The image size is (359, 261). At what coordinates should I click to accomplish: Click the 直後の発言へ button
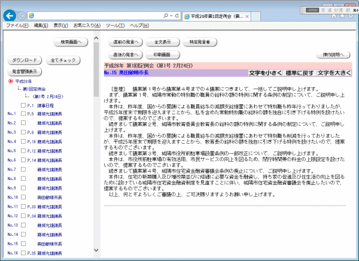pyautogui.click(x=126, y=54)
